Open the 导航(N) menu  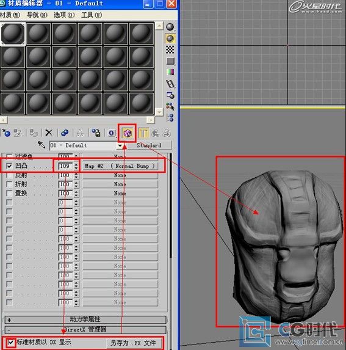(x=37, y=15)
